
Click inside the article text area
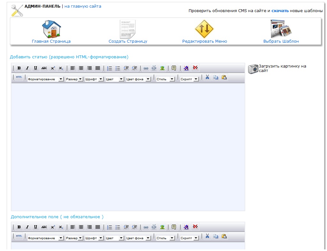click(x=128, y=147)
